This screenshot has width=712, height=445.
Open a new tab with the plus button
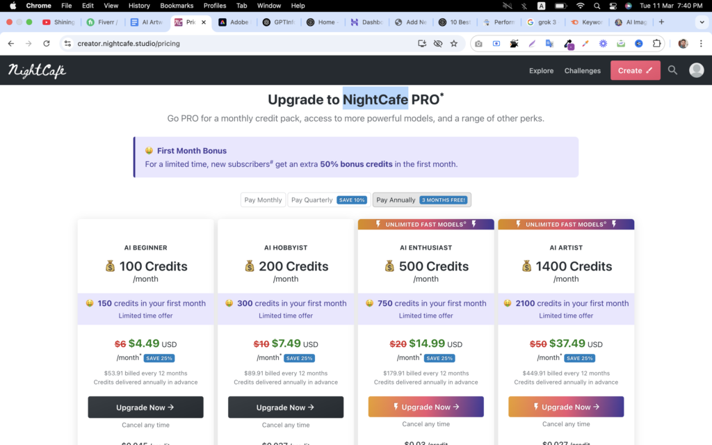click(661, 22)
